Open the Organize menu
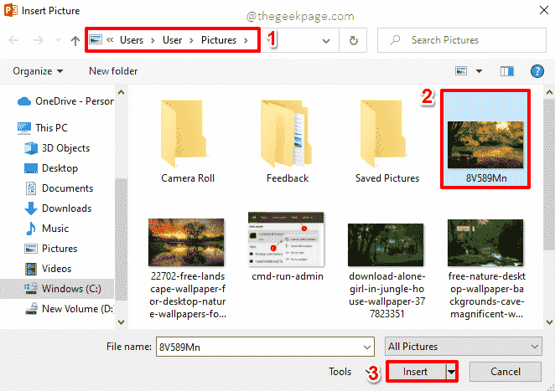Viewport: 555px width, 391px height. [x=38, y=71]
